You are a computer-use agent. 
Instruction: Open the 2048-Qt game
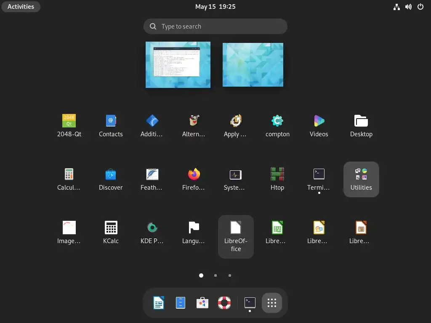pyautogui.click(x=69, y=125)
